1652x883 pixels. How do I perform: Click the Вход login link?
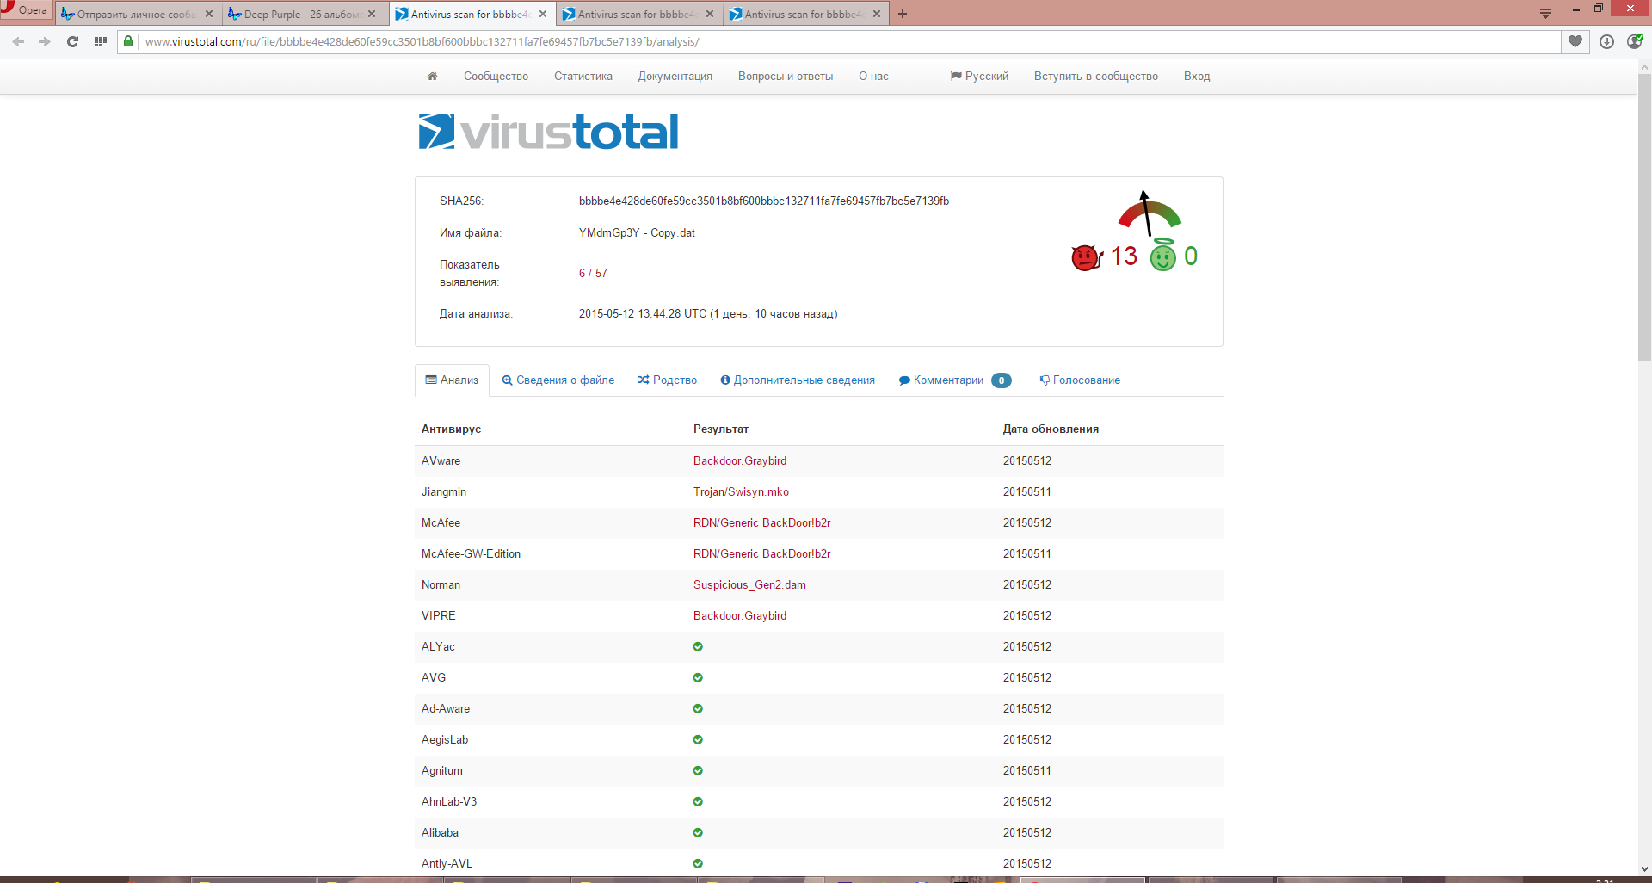tap(1196, 77)
